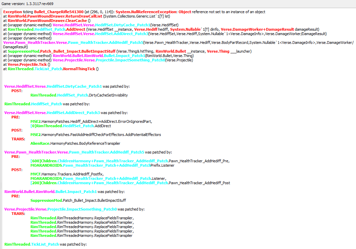Click 'Projectile.ImpactSomething_Patch0 was patched by:' heading
The image size is (356, 249).
(x=74, y=210)
